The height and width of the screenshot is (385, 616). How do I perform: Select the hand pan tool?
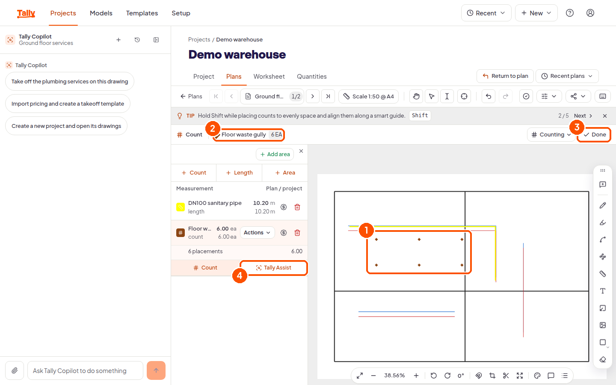[416, 96]
